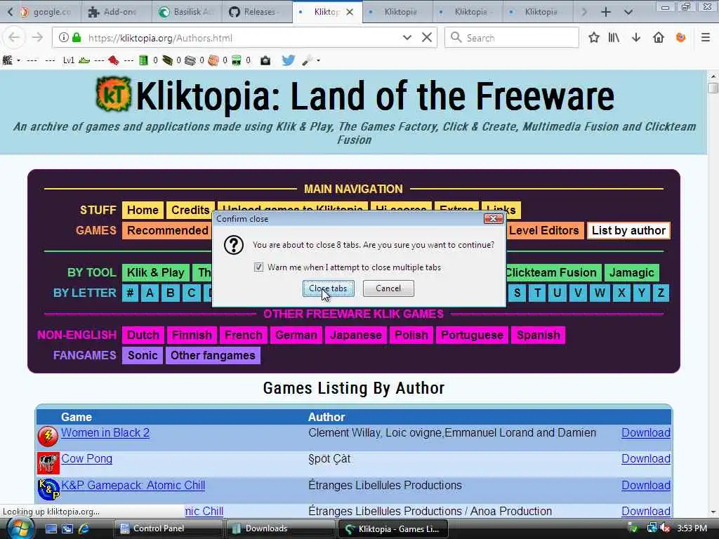719x539 pixels.
Task: Open the hamburger application menu
Action: click(x=706, y=38)
